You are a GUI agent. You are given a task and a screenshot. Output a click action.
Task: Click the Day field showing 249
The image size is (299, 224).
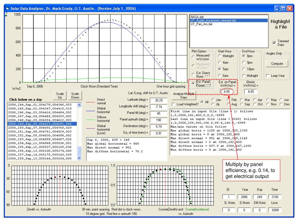pos(259,197)
